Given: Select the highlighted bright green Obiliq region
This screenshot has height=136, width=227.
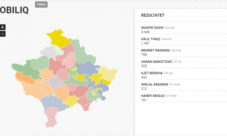Looking at the screenshot, I should point(73,68).
